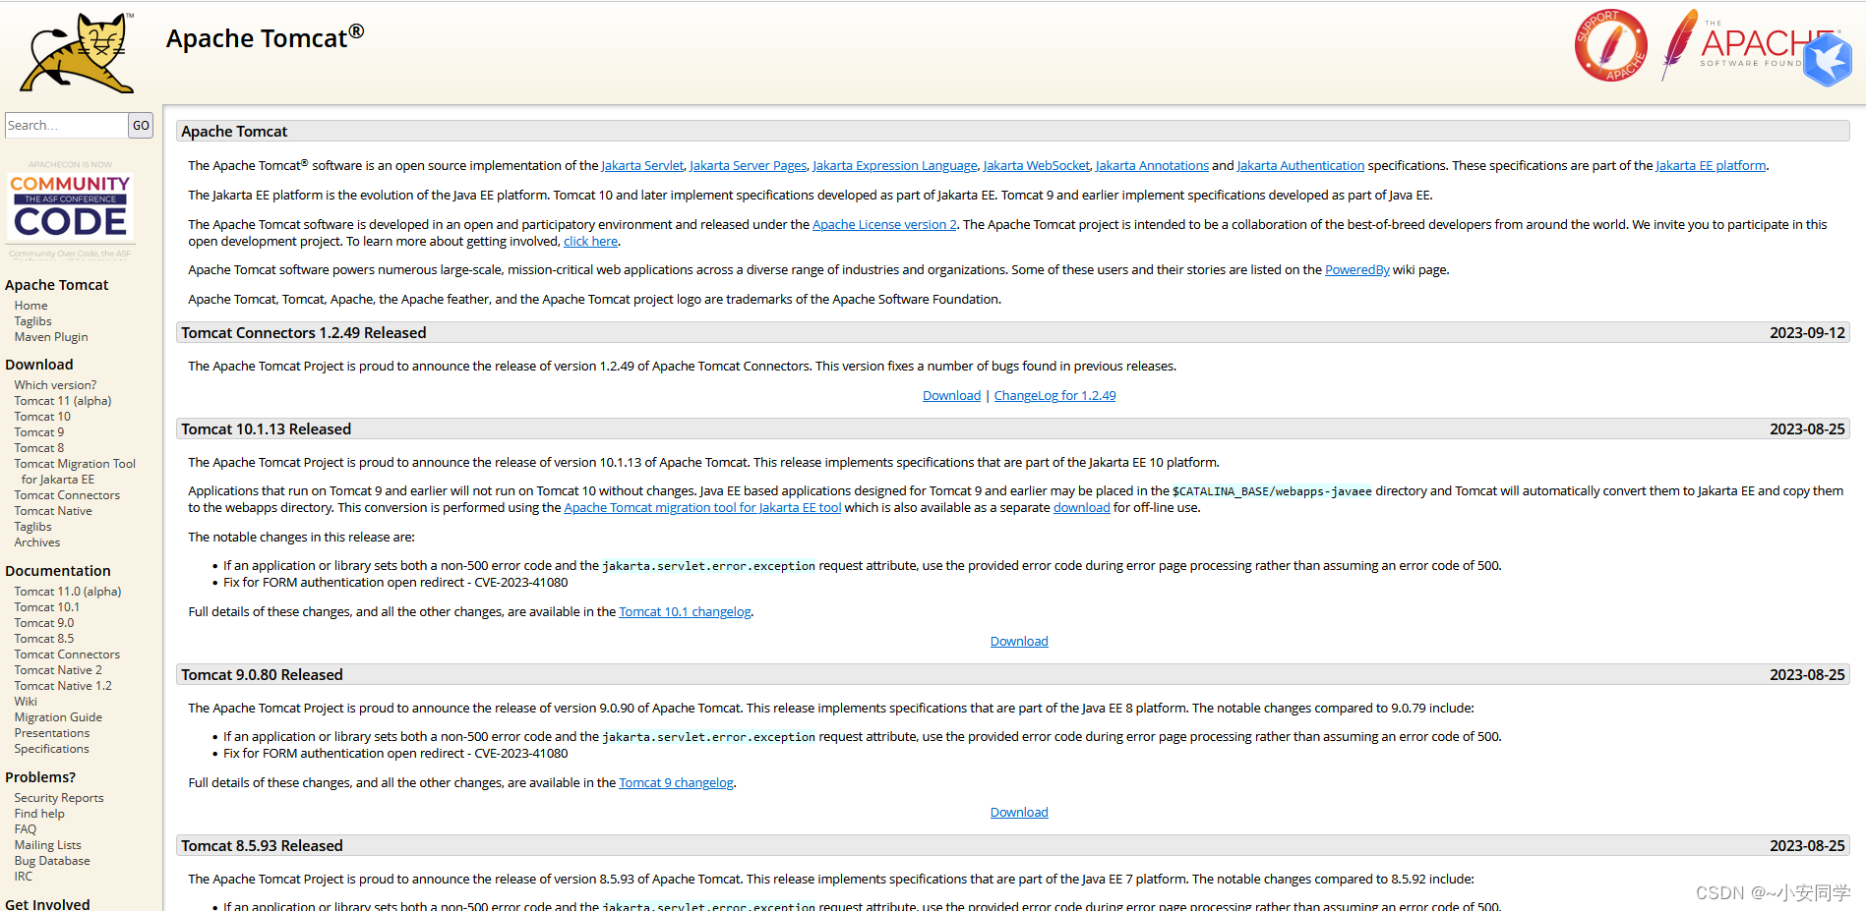Open the Tomcat 9 changelog
This screenshot has height=911, width=1866.
676,783
